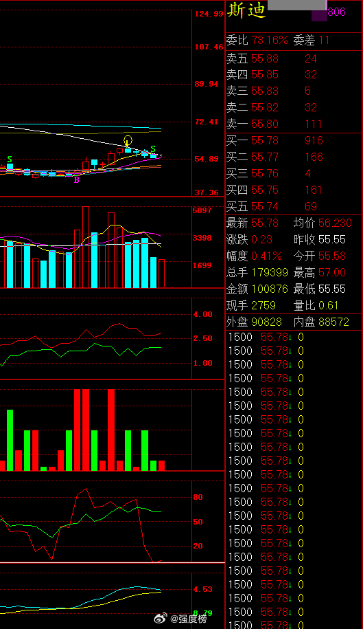Click the 4.53 bottom indicator axis label

(203, 589)
